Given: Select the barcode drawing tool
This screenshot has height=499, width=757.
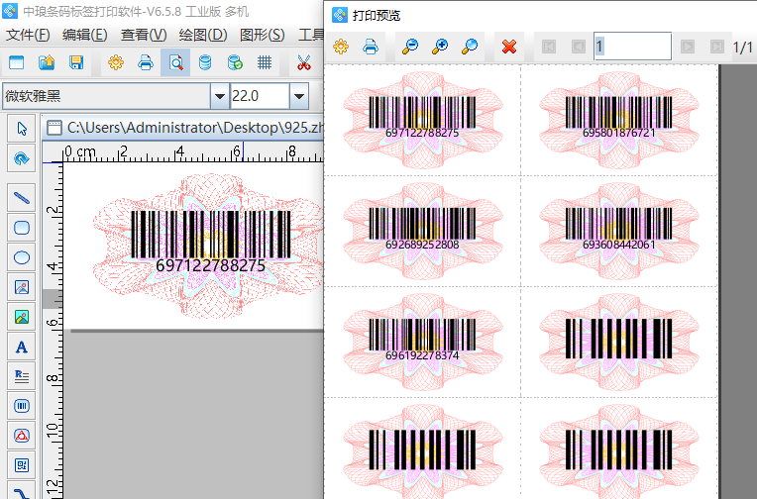Looking at the screenshot, I should (x=21, y=406).
